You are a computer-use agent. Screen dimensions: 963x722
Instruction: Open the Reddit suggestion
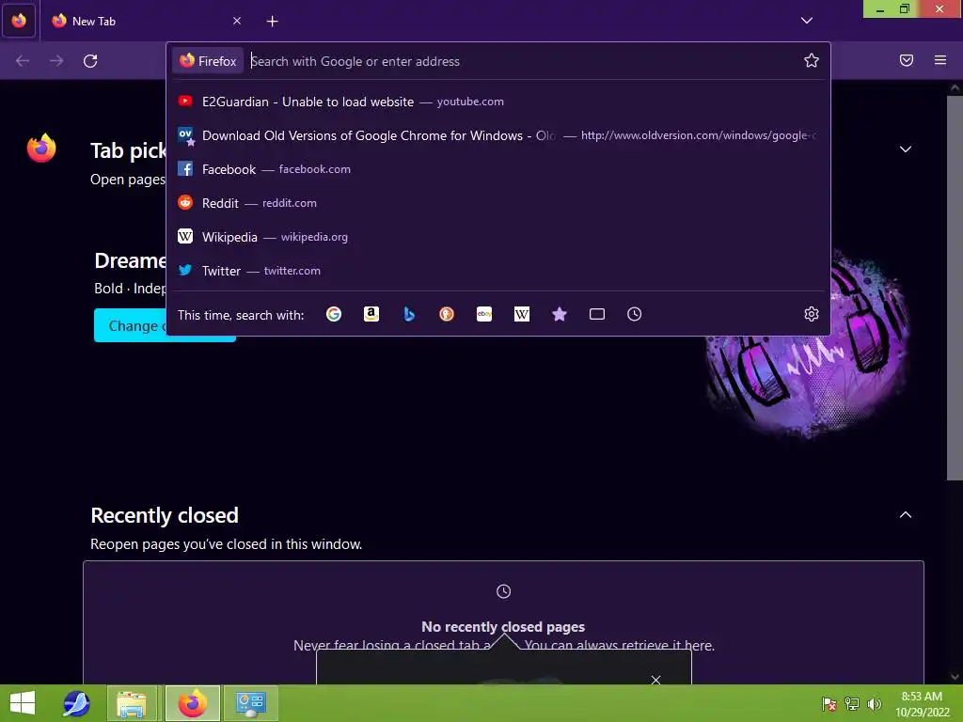tap(498, 203)
